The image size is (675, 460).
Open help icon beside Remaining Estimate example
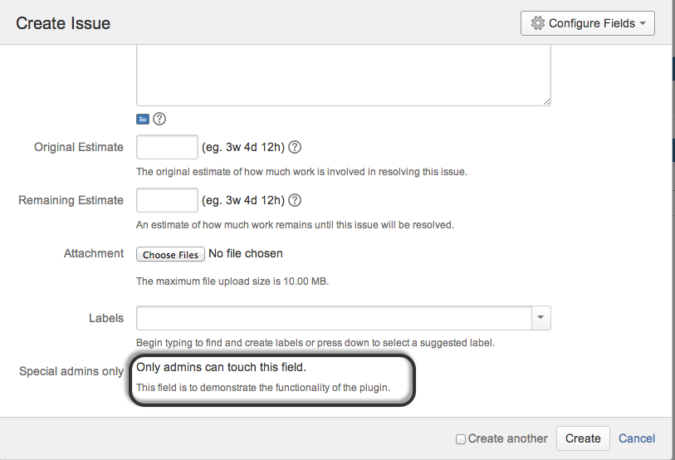pos(295,200)
